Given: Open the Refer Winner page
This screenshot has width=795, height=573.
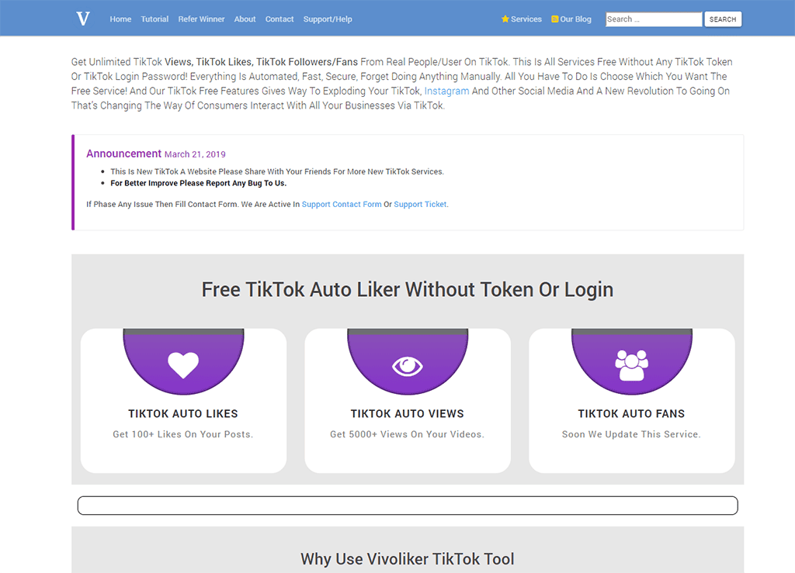Looking at the screenshot, I should coord(201,19).
